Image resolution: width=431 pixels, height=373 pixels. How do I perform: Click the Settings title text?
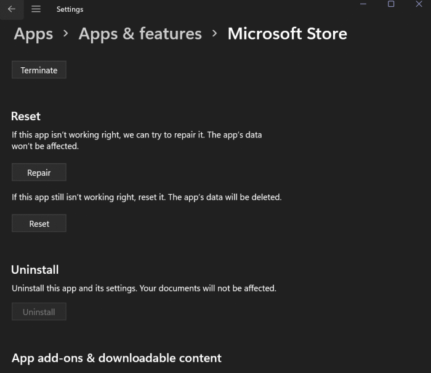click(70, 9)
